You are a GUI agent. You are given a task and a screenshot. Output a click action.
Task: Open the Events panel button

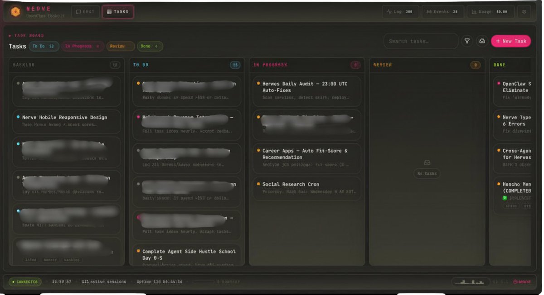pos(442,12)
